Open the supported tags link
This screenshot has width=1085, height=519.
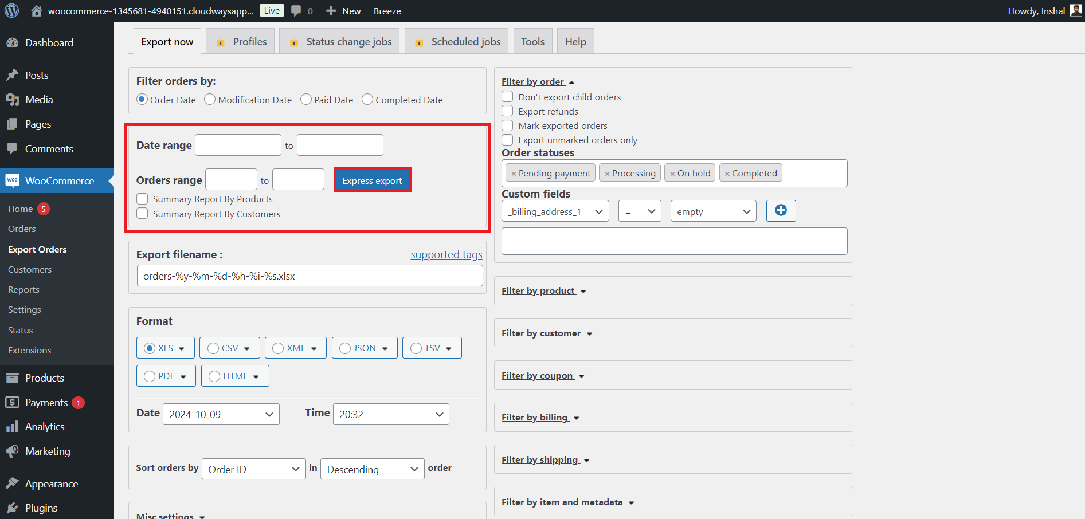click(x=446, y=254)
